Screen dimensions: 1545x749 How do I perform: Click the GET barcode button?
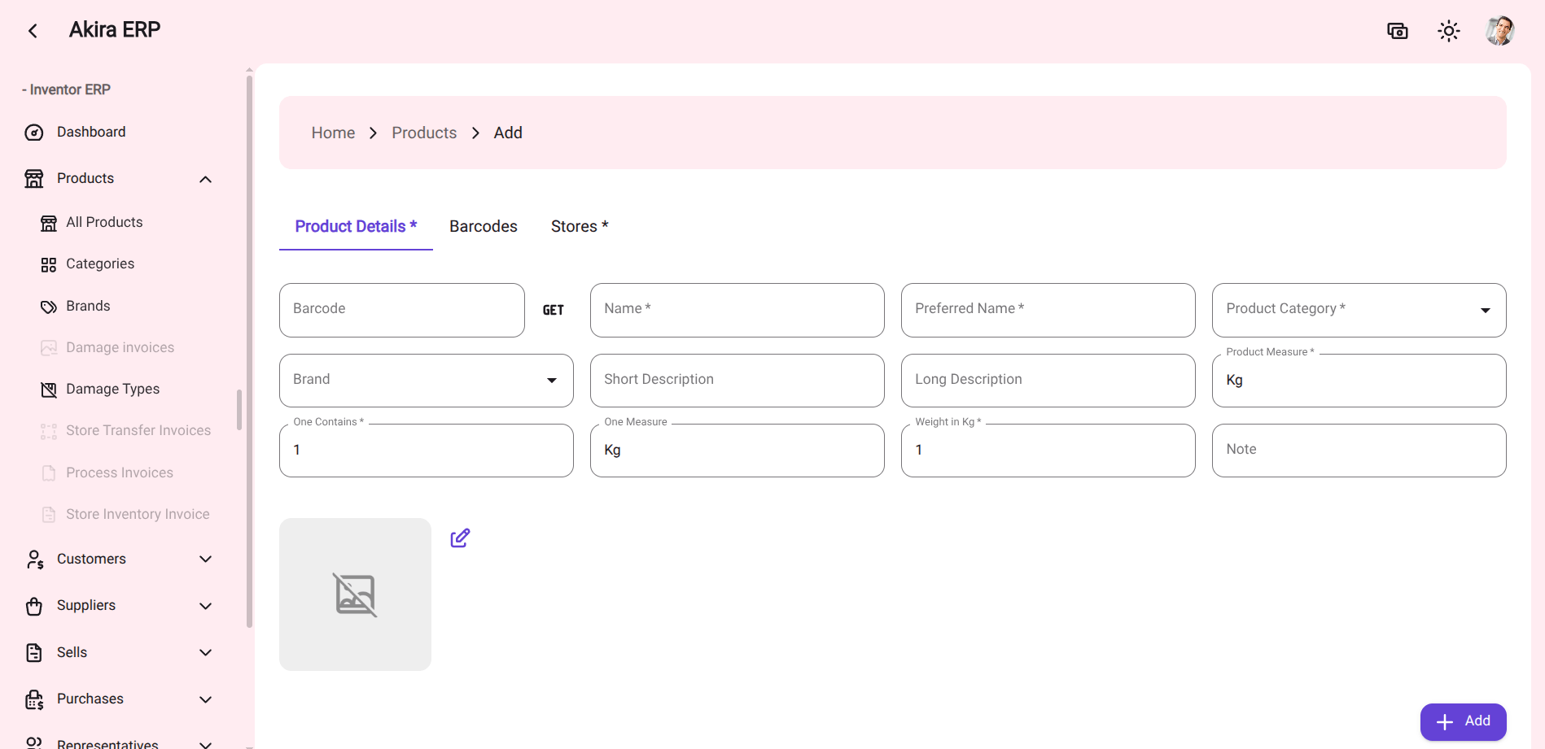click(554, 310)
